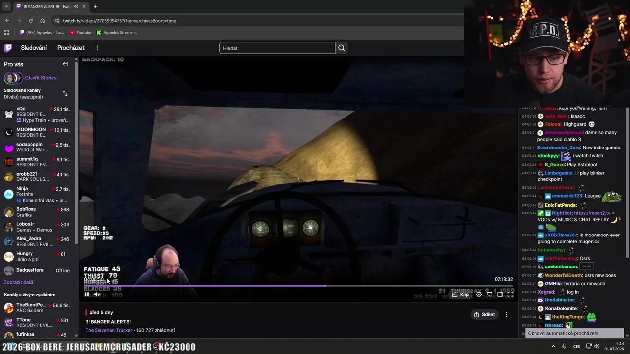Change followed channels sort order
Screen dimensions: 630x354
click(65, 93)
